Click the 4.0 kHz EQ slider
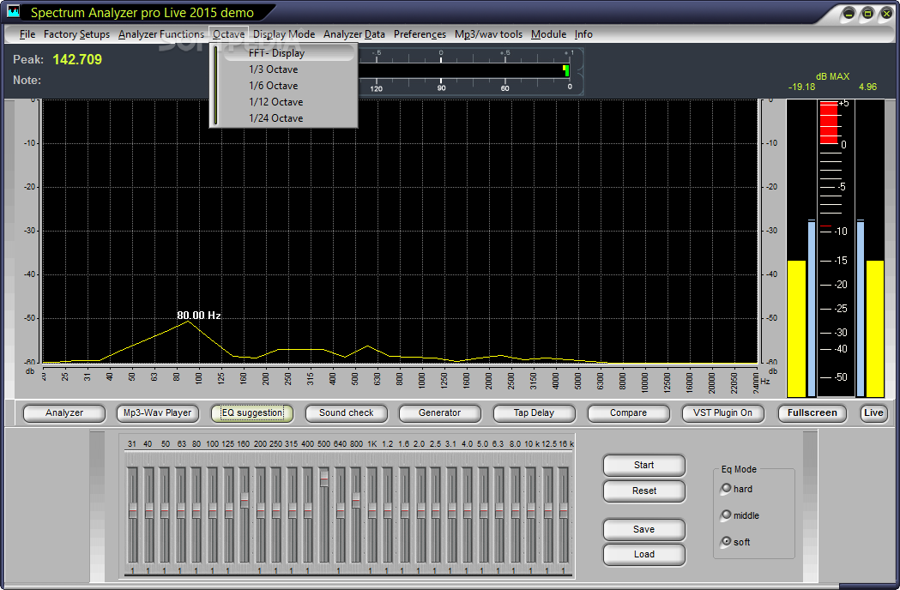This screenshot has width=900, height=590. coord(468,510)
